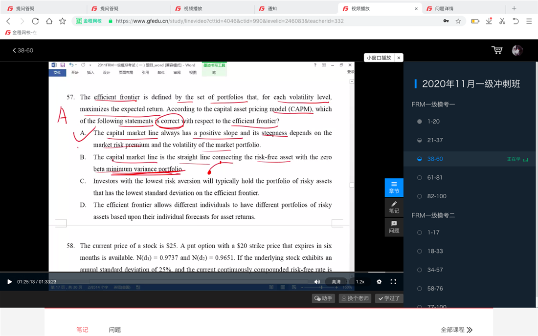Open the 问题 question side button

click(x=394, y=227)
